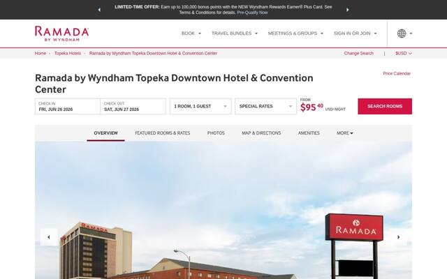The width and height of the screenshot is (447, 279).
Task: Select the Check In date field
Action: pyautogui.click(x=68, y=106)
